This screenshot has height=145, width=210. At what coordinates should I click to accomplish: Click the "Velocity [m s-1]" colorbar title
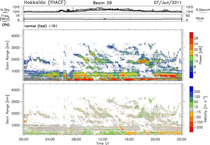point(205,109)
